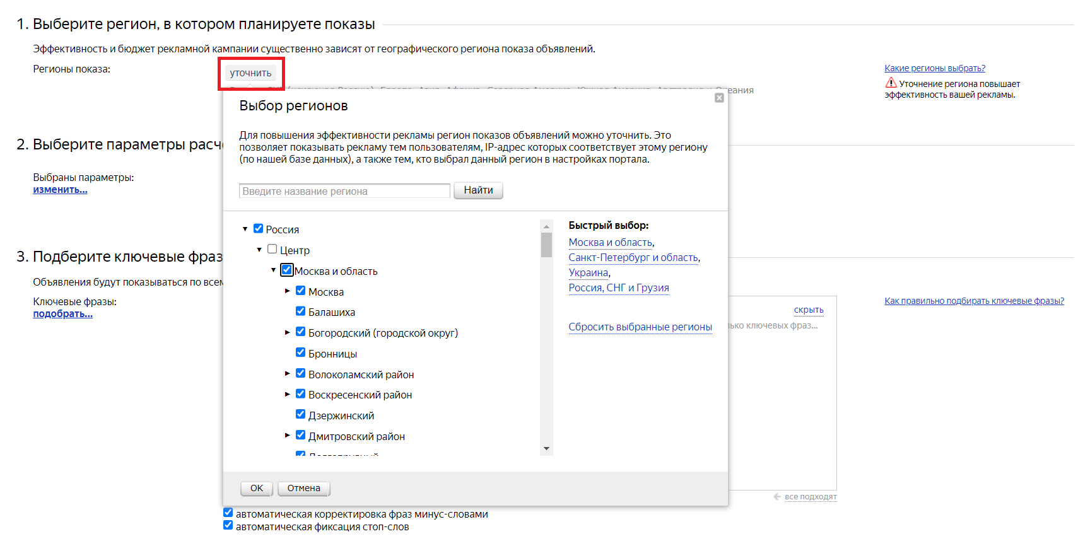This screenshot has height=546, width=1083.
Task: Focus the region name search field
Action: tap(344, 191)
